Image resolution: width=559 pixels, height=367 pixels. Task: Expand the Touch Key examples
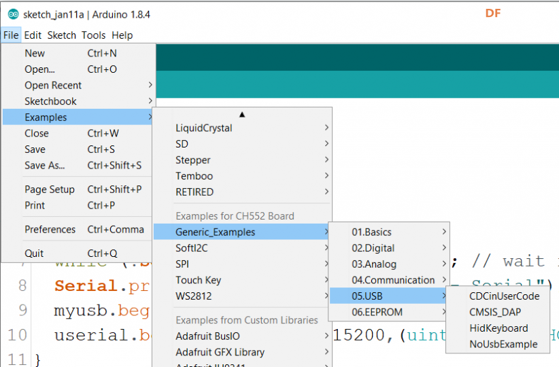click(x=242, y=280)
